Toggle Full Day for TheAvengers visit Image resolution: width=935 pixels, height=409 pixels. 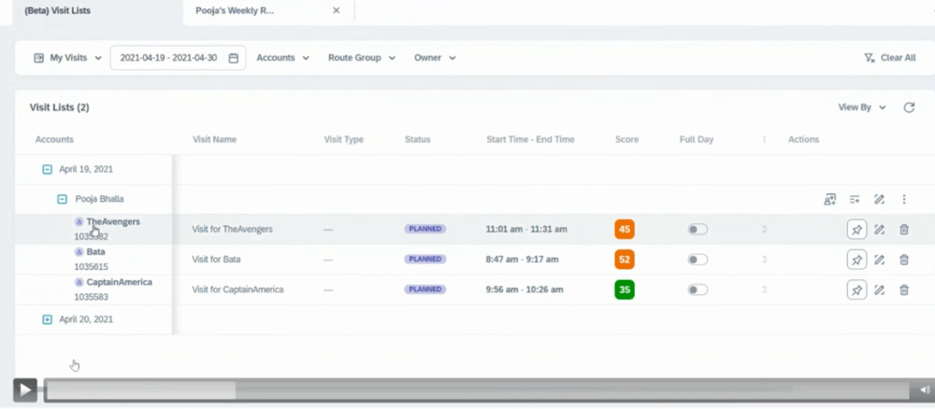(x=698, y=229)
